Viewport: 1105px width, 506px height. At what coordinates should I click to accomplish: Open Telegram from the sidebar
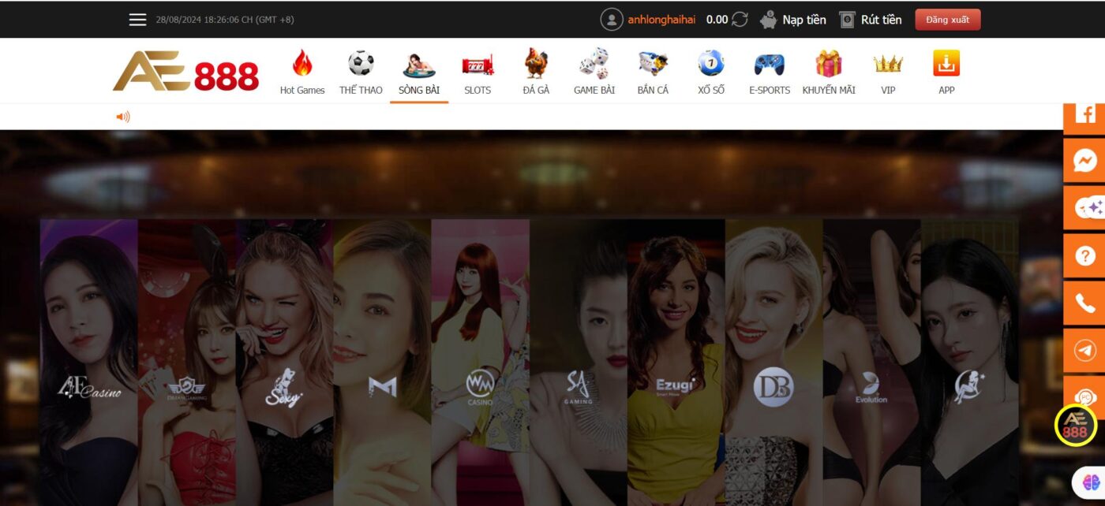[x=1084, y=350]
